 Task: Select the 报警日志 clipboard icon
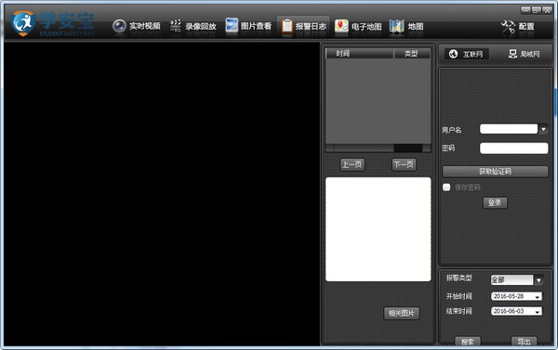[286, 26]
